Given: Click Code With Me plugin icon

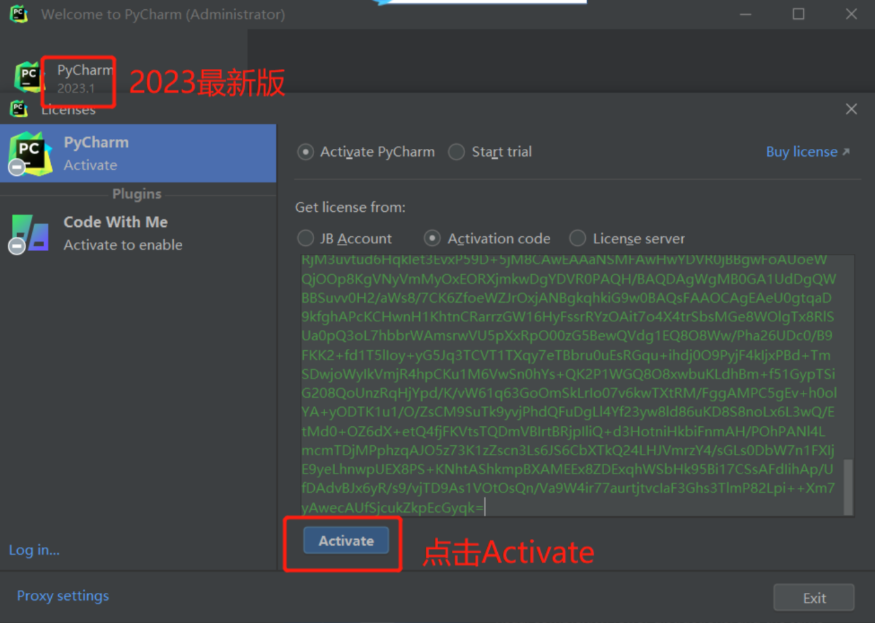Looking at the screenshot, I should tap(30, 233).
